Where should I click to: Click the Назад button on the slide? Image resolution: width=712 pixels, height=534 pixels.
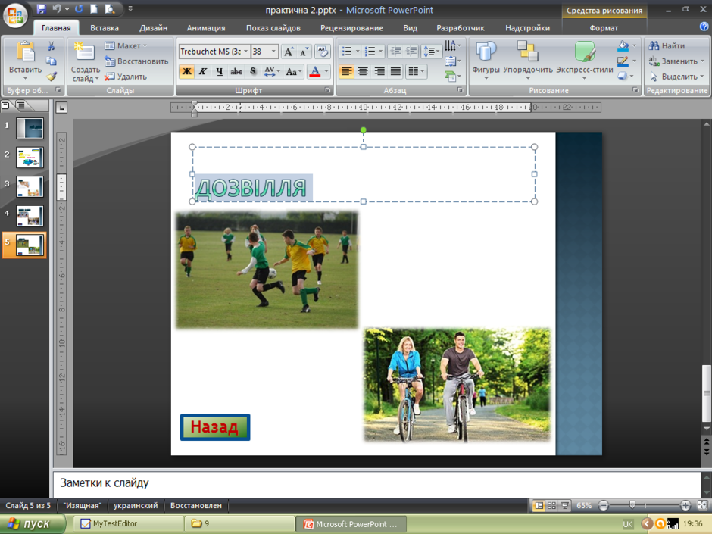point(215,427)
